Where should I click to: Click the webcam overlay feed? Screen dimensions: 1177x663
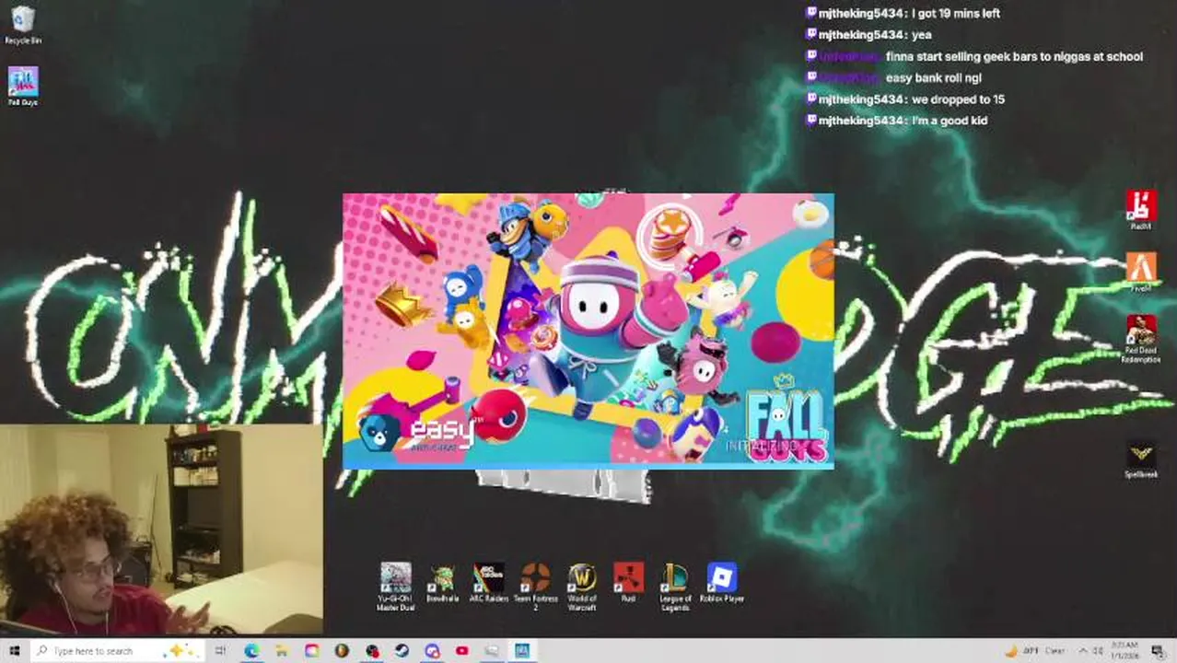click(x=162, y=530)
